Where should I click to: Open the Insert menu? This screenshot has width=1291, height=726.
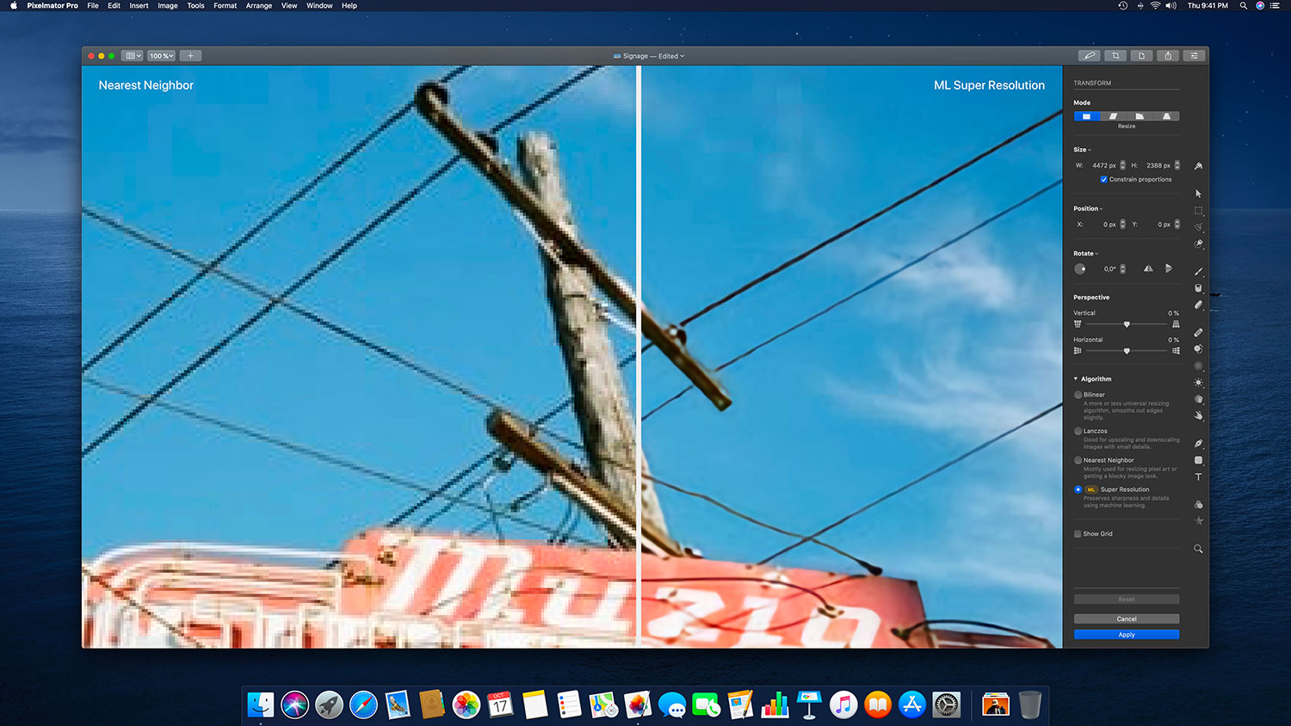click(x=139, y=6)
